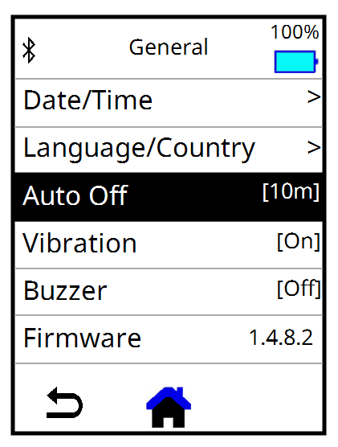
Task: Open the Date/Time menu entry
Action: [169, 103]
